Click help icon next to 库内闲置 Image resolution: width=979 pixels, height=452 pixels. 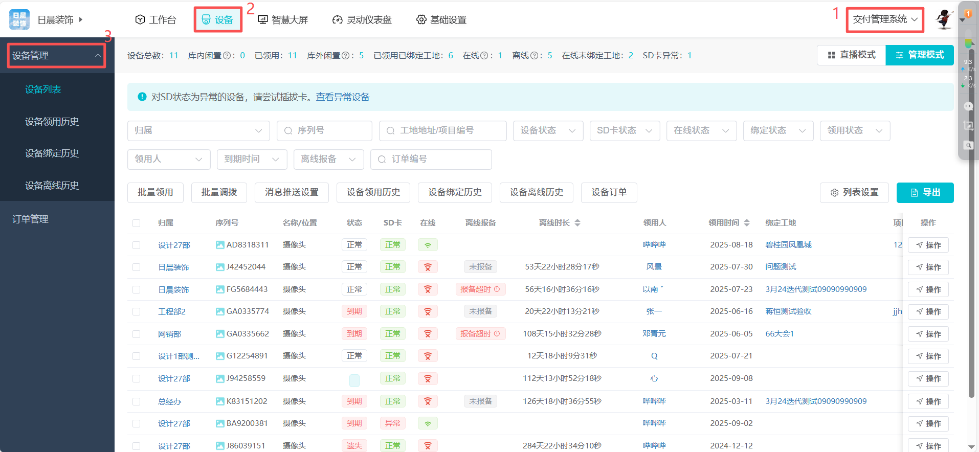(227, 56)
